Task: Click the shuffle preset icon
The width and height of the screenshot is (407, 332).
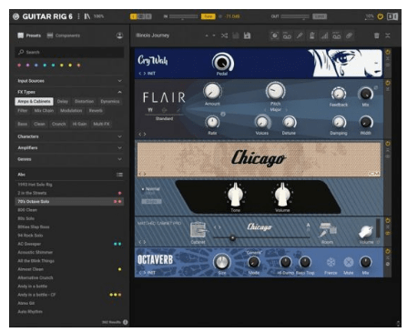Action: (x=224, y=35)
